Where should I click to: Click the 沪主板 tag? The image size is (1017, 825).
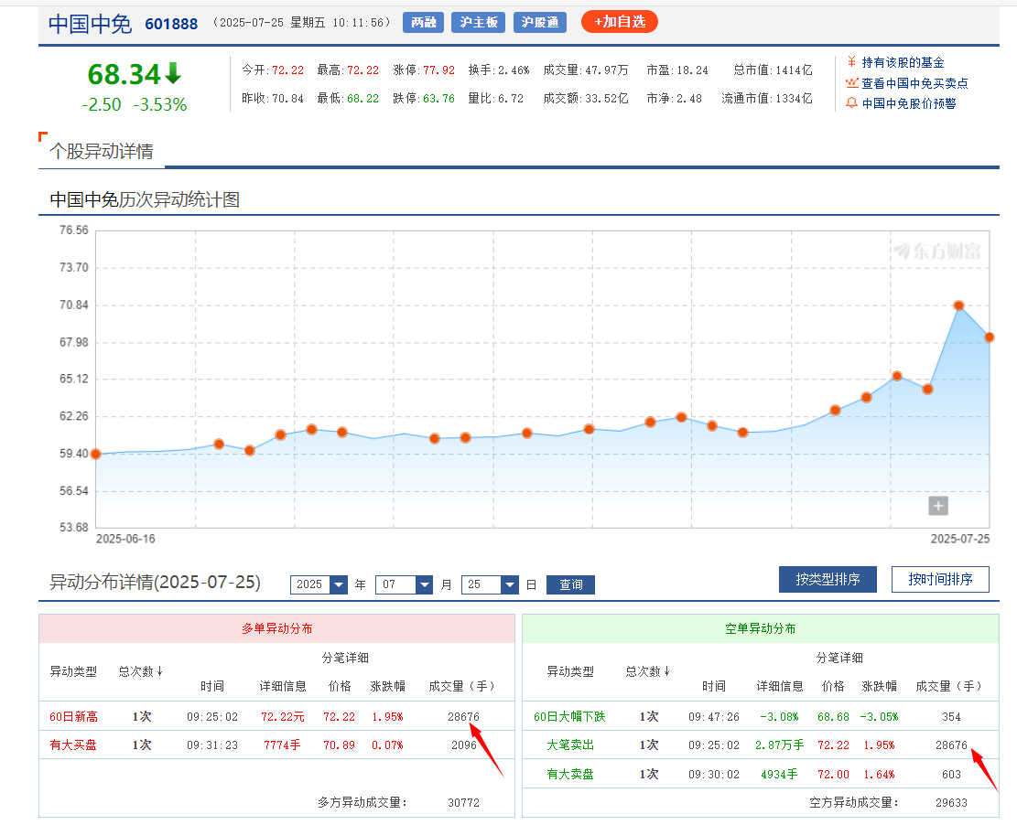[479, 22]
